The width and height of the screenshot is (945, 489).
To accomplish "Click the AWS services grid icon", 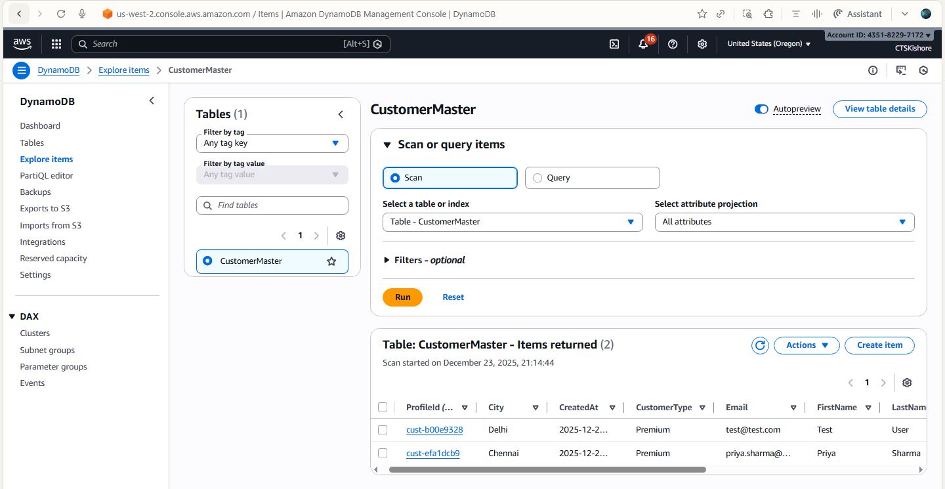I will pyautogui.click(x=56, y=44).
